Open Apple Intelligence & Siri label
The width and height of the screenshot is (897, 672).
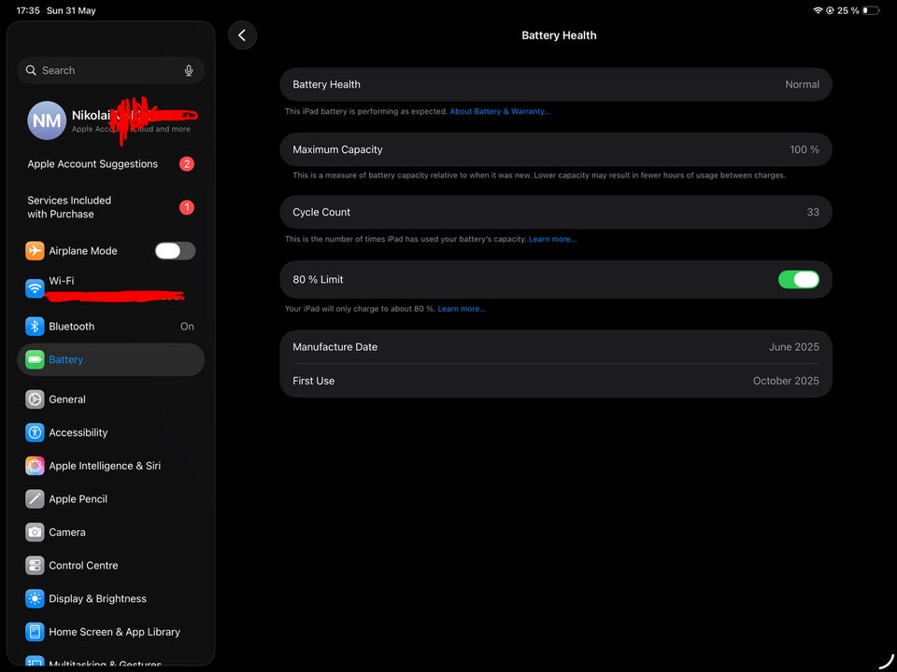pos(105,466)
